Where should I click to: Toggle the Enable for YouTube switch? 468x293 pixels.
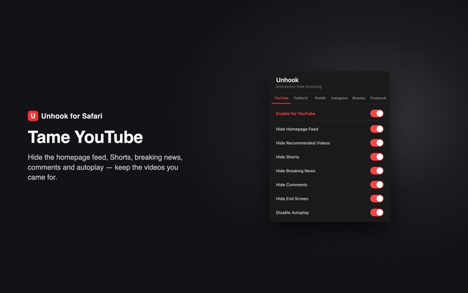tap(377, 114)
